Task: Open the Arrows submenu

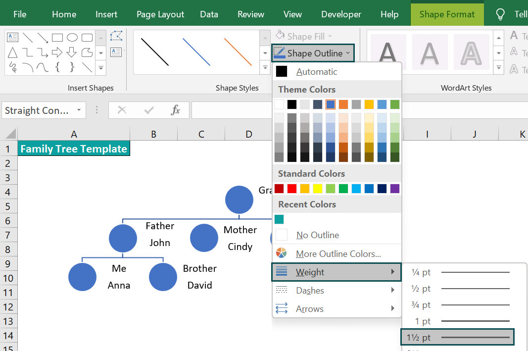Action: pos(336,308)
